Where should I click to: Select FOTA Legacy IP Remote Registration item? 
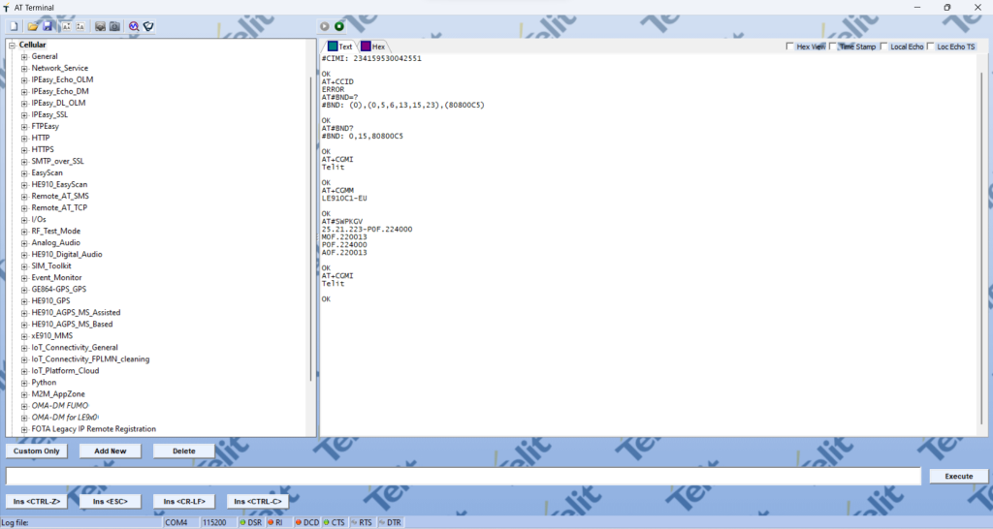click(94, 429)
